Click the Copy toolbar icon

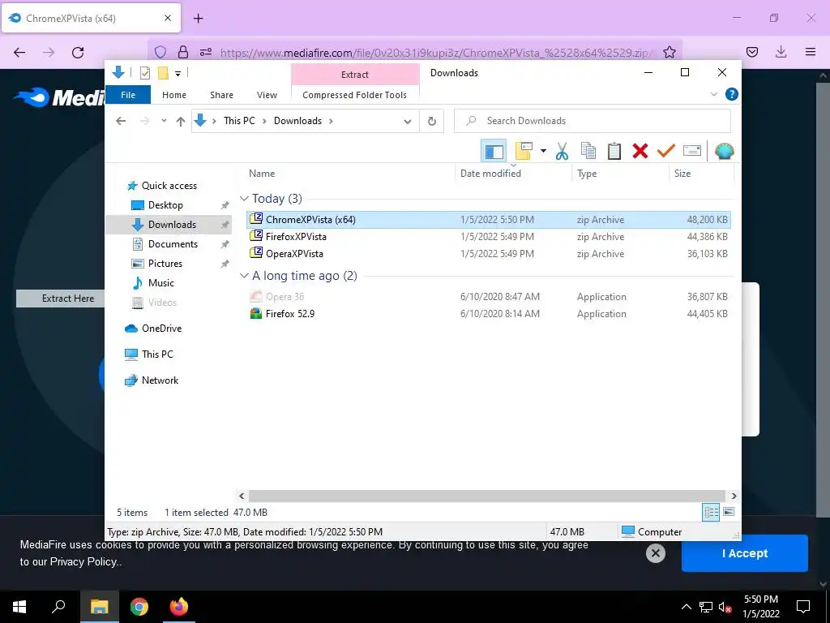tap(588, 152)
